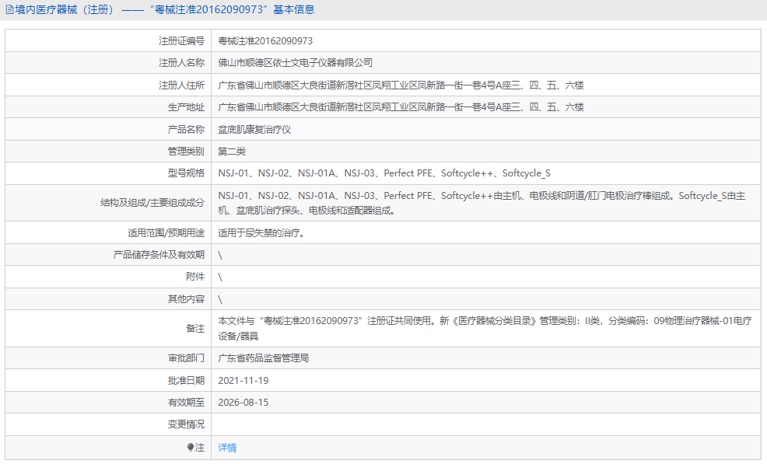Select the address value in 生产地址 row
767x464 pixels.
tap(401, 107)
